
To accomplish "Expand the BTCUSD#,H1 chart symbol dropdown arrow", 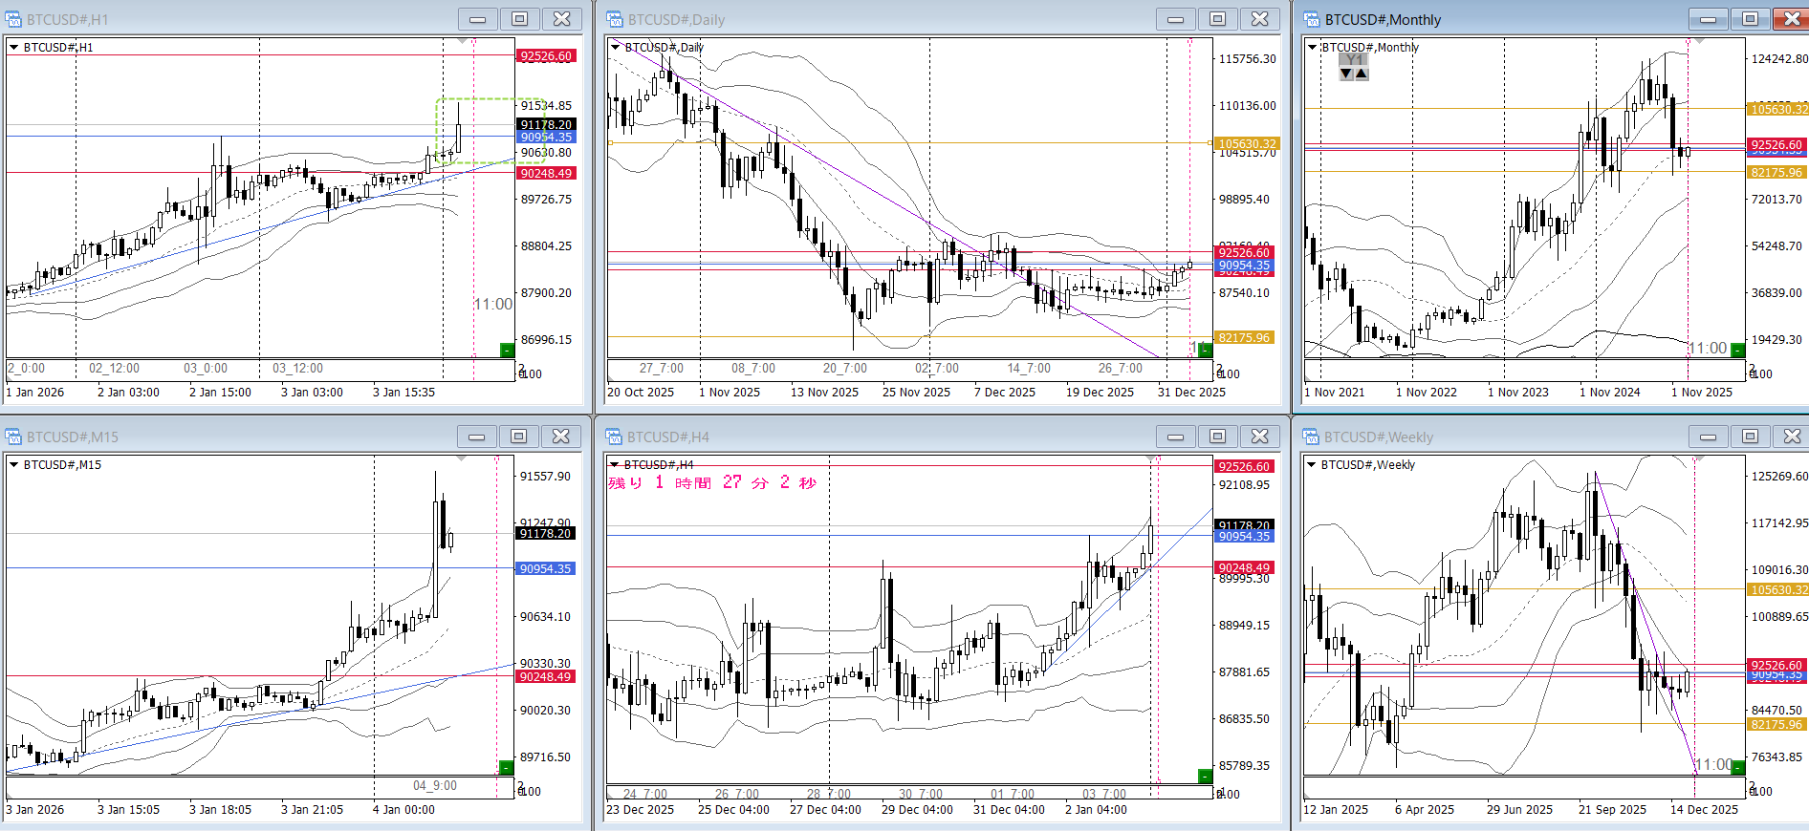I will coord(13,47).
